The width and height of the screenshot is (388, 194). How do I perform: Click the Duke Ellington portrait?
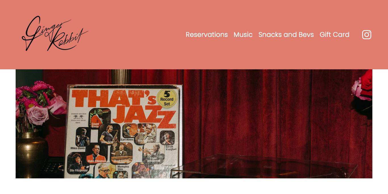[97, 154]
